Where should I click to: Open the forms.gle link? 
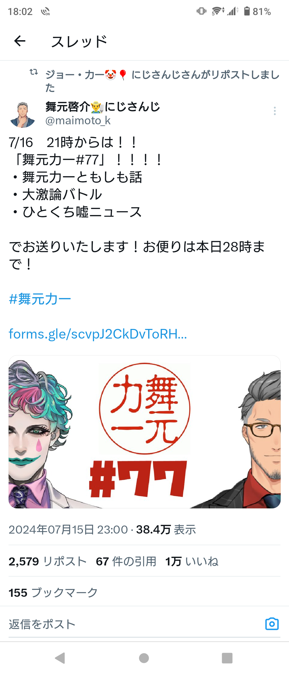click(x=98, y=334)
